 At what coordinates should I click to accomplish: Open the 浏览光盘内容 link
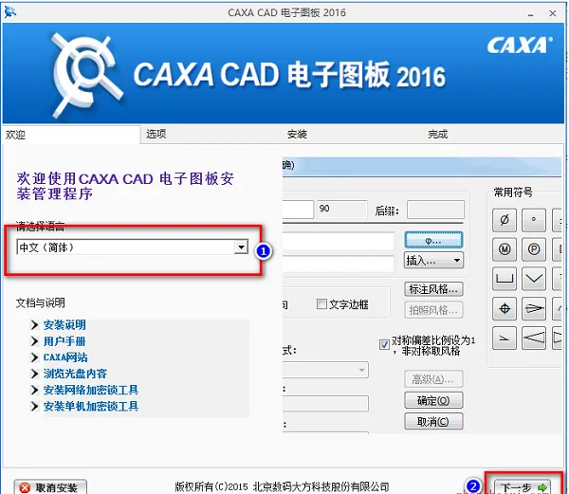[75, 374]
